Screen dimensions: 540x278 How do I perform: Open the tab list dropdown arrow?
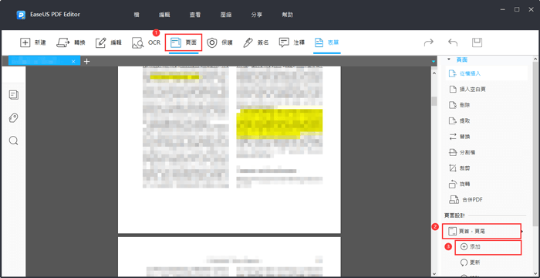(x=434, y=62)
